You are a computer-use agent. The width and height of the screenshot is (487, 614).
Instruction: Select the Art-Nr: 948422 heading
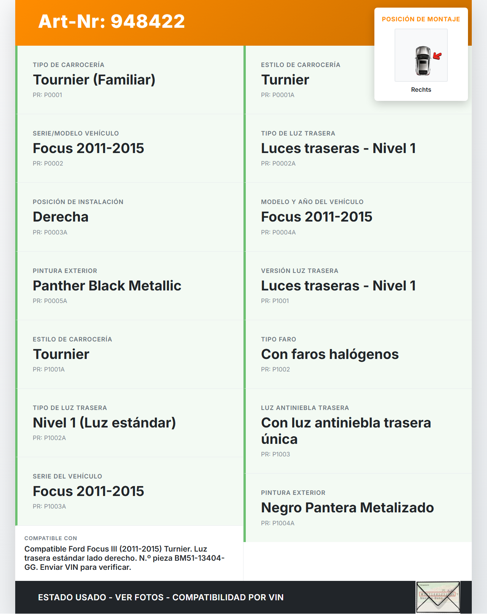(111, 21)
